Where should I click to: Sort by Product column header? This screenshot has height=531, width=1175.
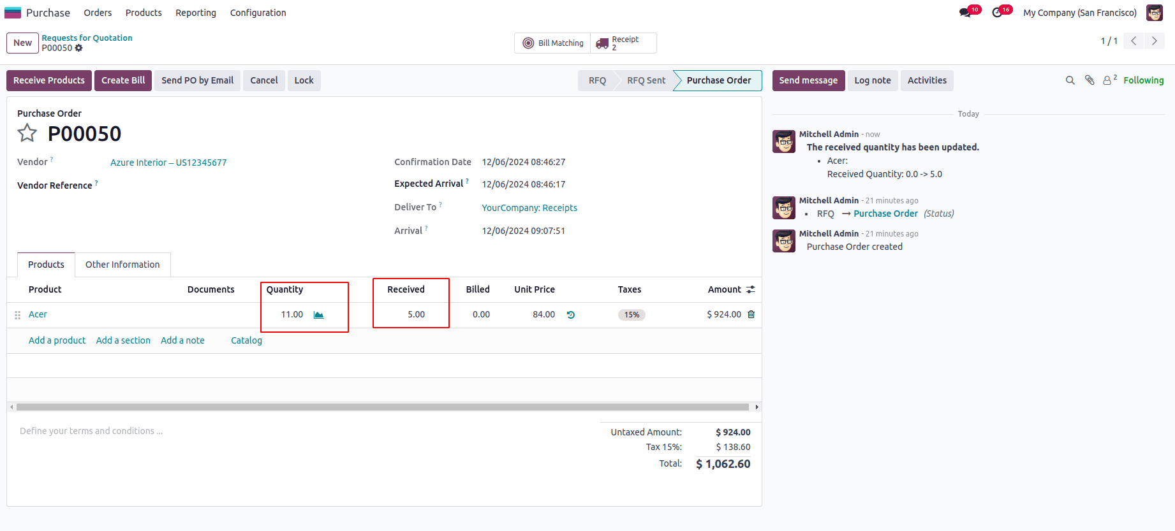click(x=45, y=289)
